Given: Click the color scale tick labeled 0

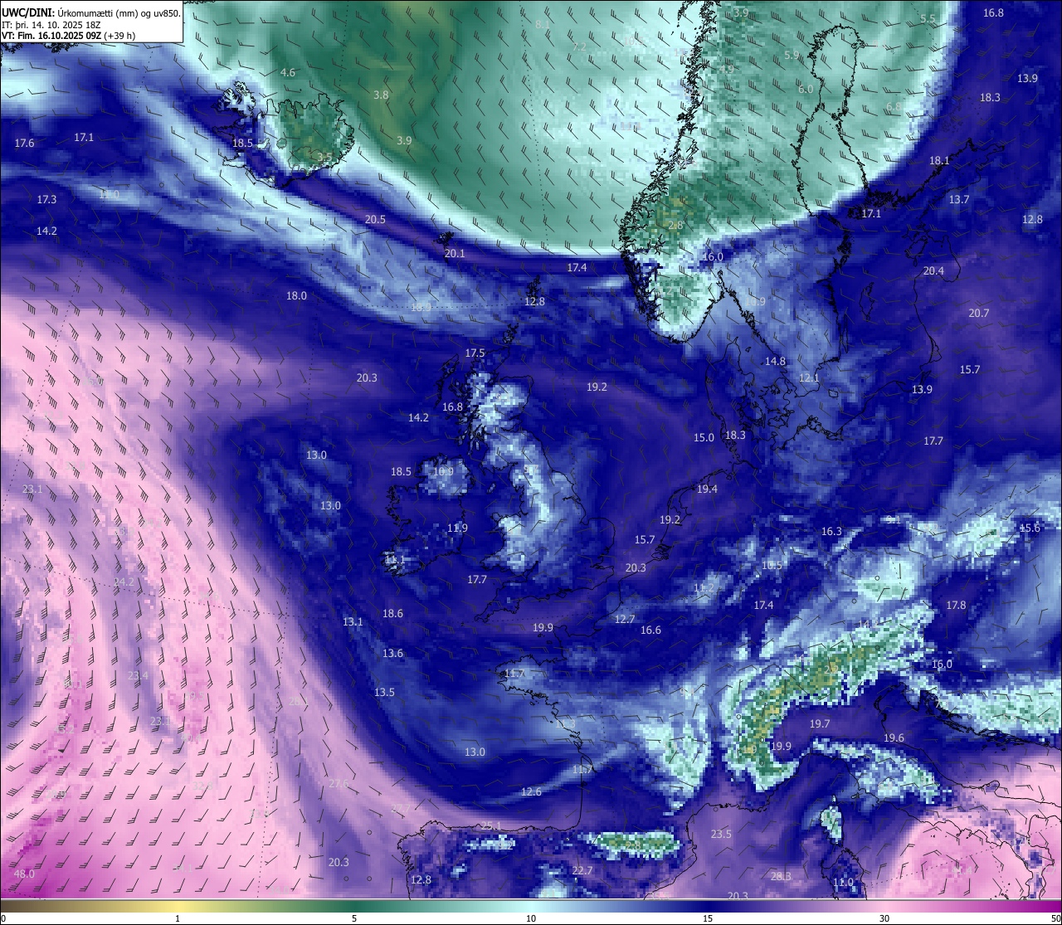Looking at the screenshot, I should point(3,918).
